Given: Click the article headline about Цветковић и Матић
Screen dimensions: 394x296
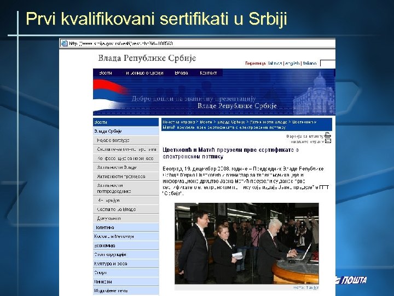Looking at the screenshot, I should tap(230, 153).
